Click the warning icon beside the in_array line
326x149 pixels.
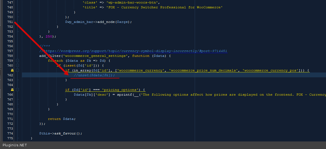[12, 70]
